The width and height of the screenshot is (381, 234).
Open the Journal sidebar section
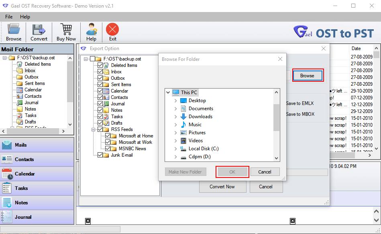point(37,217)
